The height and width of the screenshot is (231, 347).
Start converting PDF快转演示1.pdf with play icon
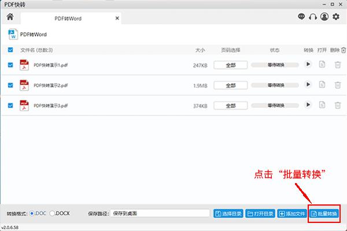coord(308,64)
